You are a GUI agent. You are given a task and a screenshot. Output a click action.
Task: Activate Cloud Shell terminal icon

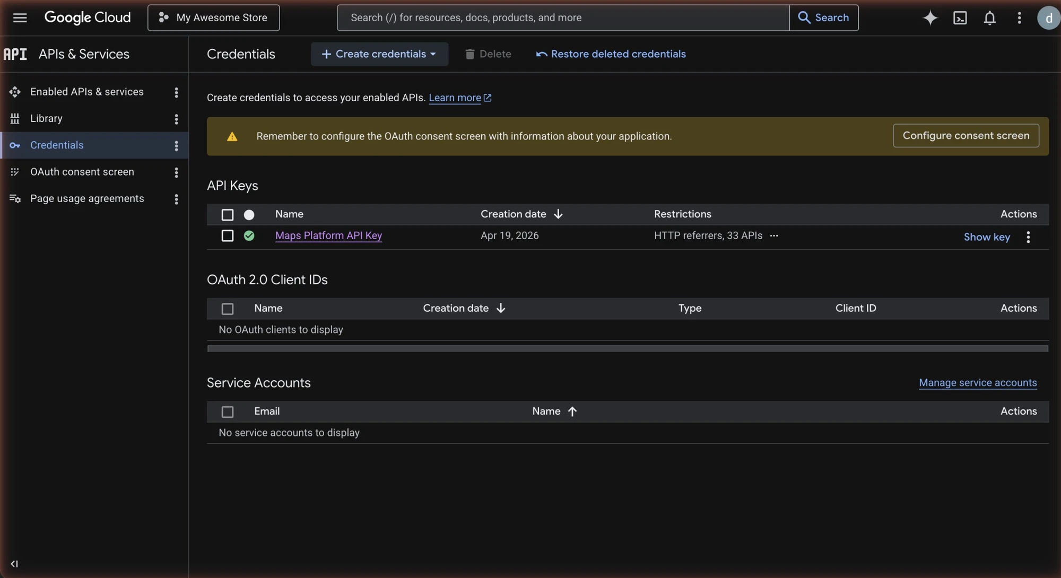point(960,17)
